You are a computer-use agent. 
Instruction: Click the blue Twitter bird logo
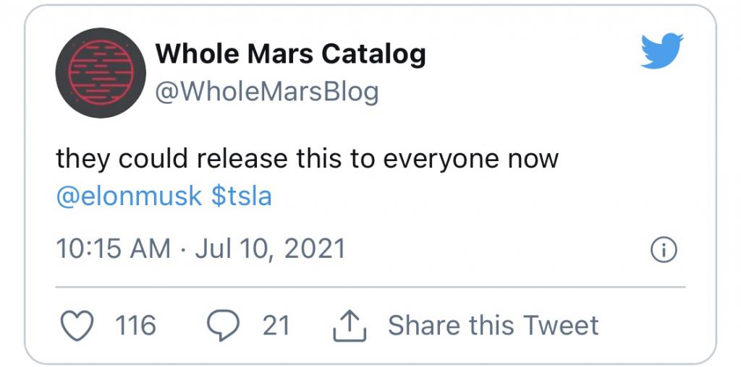(x=662, y=51)
